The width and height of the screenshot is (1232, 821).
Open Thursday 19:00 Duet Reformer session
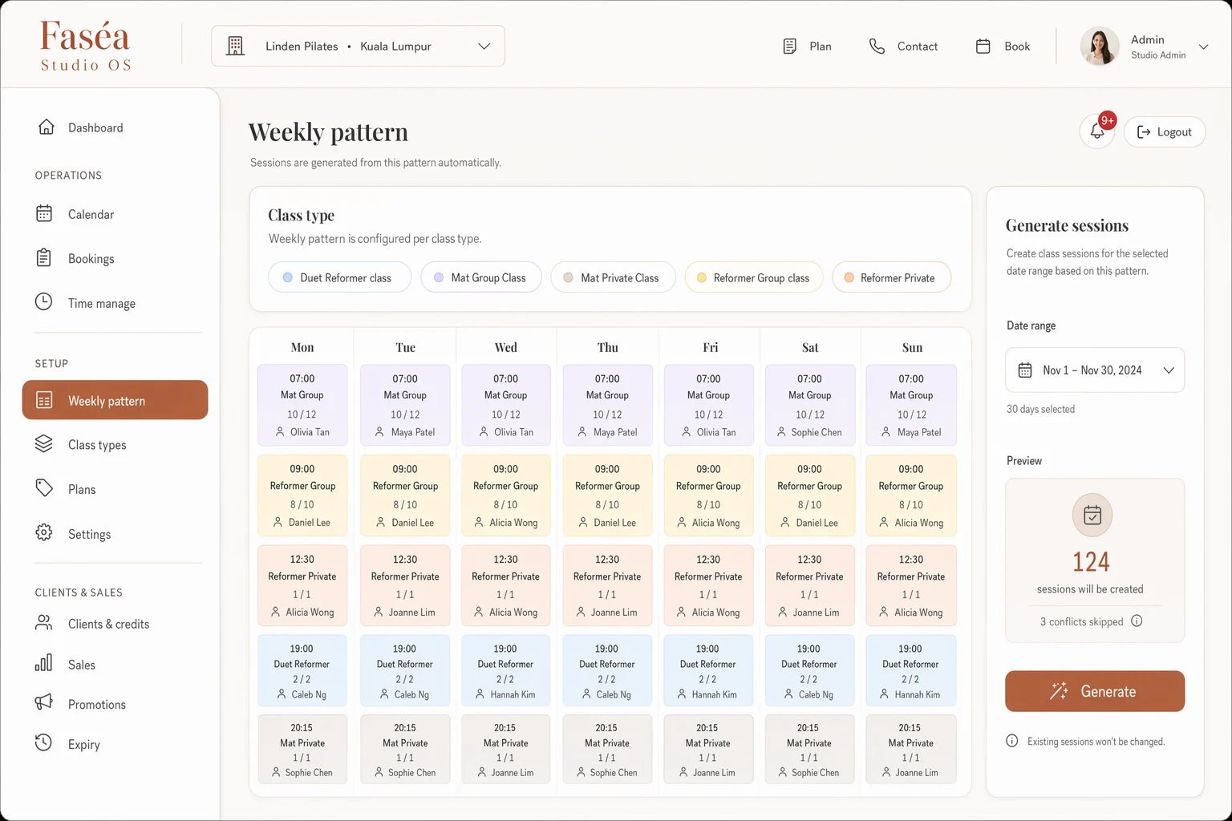click(x=607, y=670)
